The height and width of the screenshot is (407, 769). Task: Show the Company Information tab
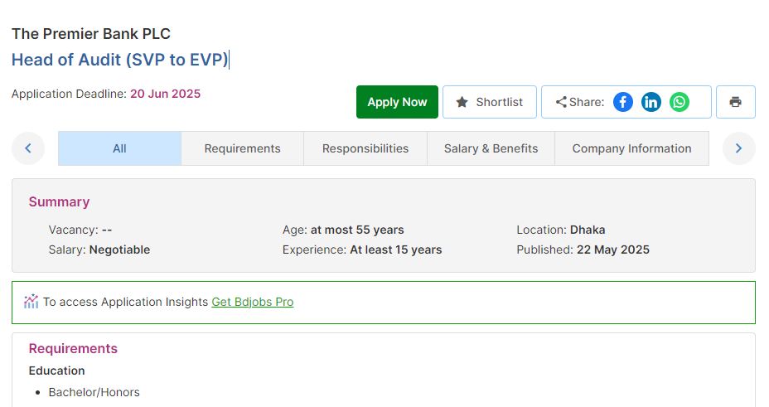(x=631, y=148)
